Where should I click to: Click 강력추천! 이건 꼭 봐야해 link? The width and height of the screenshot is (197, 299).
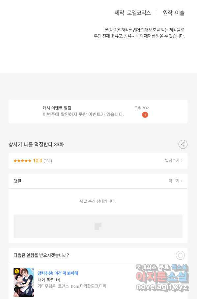[x=58, y=273]
